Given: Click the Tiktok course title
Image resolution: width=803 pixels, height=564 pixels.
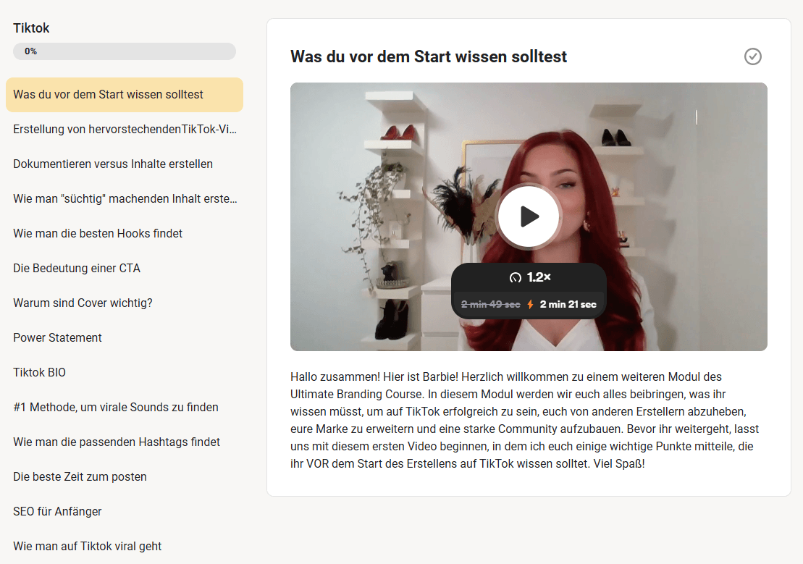Looking at the screenshot, I should pos(31,28).
